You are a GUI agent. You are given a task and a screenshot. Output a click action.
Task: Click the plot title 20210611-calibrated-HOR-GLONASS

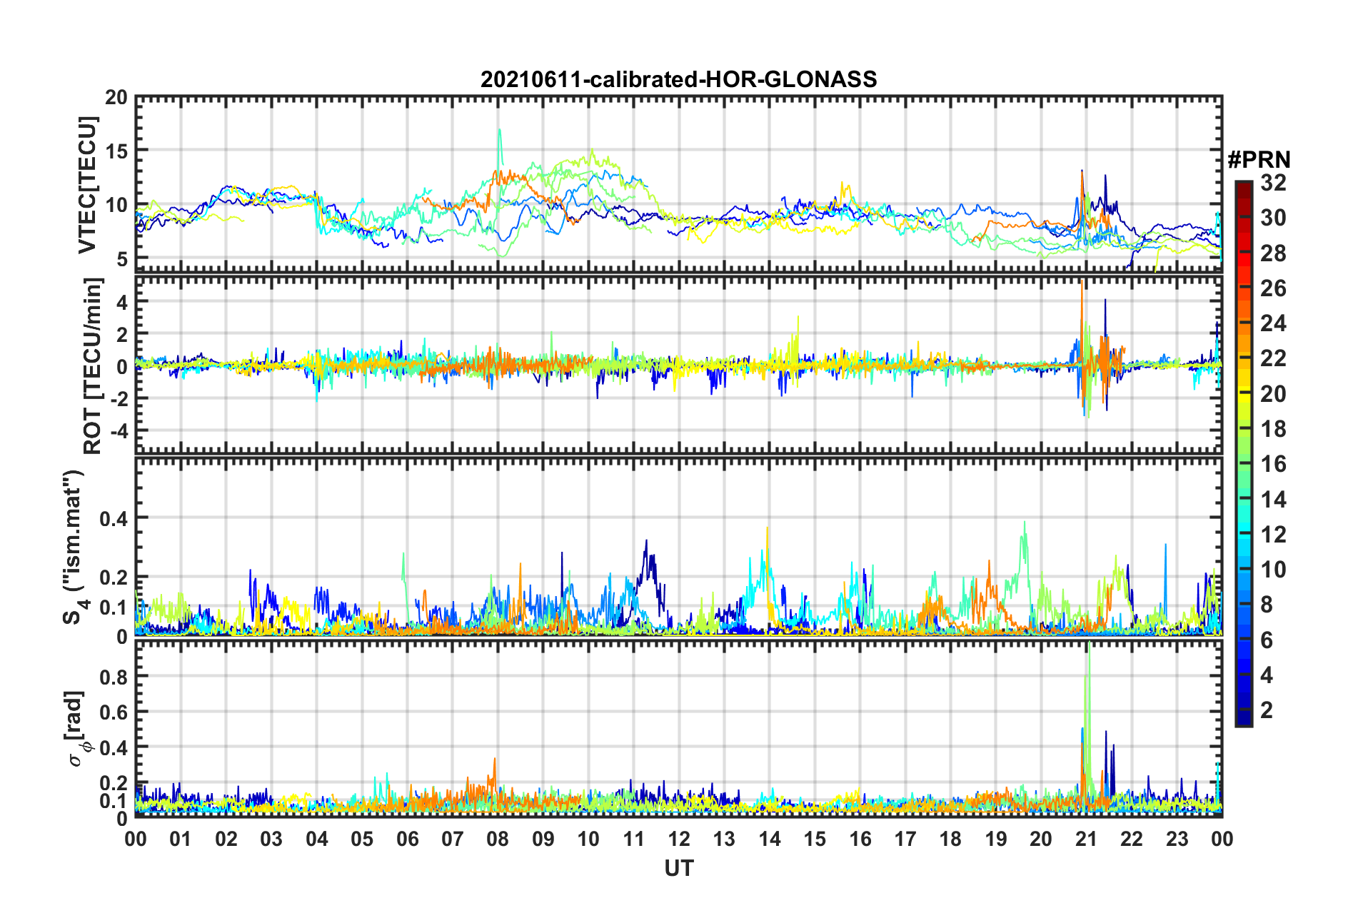[678, 79]
